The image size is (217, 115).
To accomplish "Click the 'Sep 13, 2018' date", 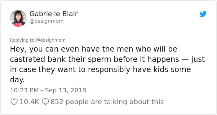I will (x=65, y=90).
